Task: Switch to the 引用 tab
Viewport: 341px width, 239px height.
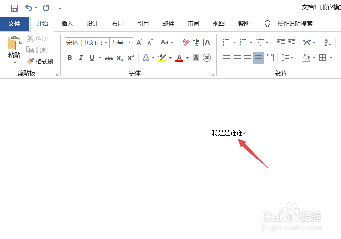Action: coord(143,23)
